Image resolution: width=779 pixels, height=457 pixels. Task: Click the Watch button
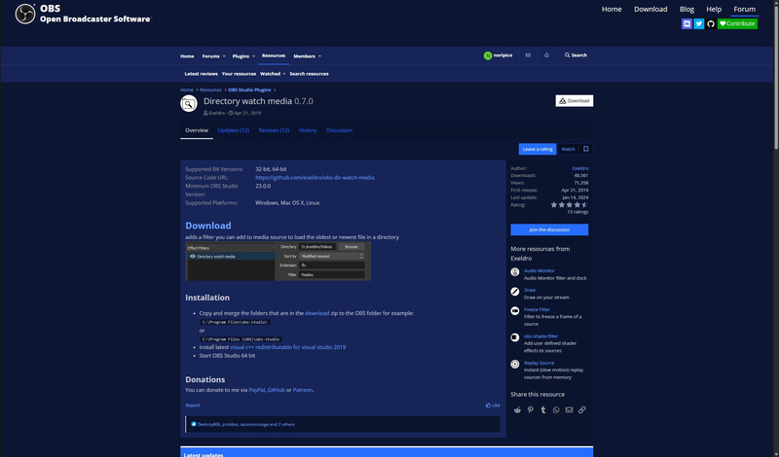pos(568,149)
